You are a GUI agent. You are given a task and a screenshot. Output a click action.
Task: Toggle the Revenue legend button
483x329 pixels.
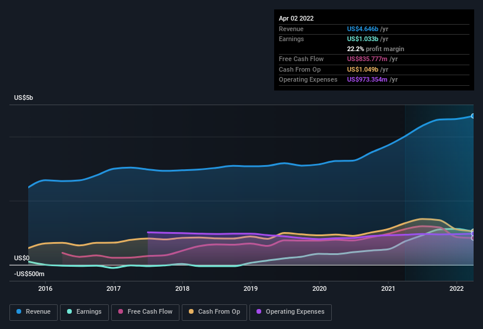(x=34, y=312)
